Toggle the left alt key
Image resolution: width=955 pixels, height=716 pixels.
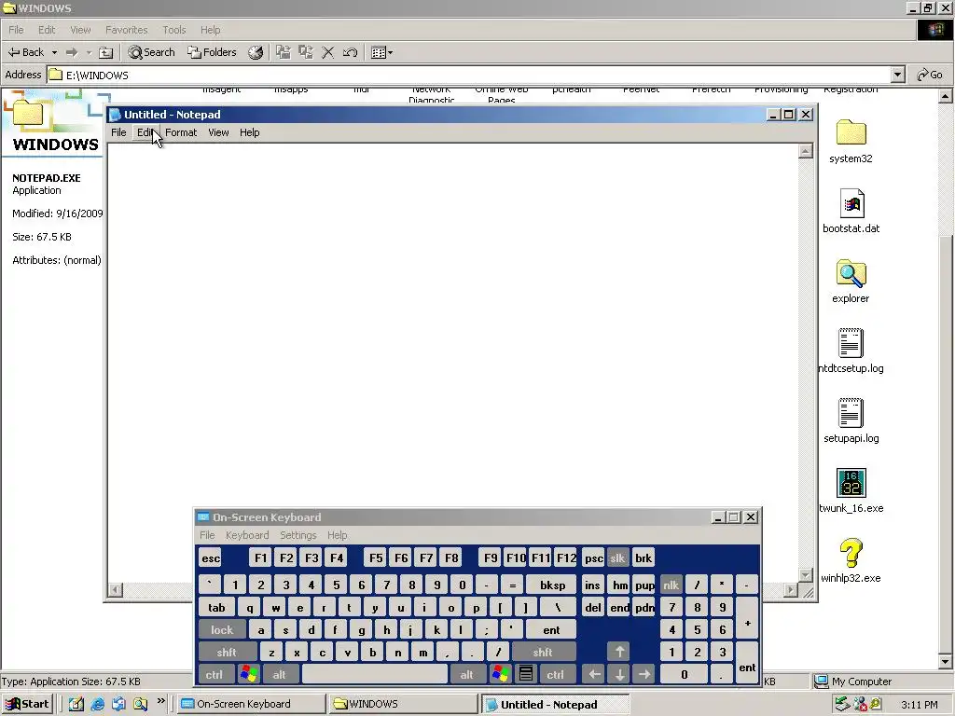[280, 674]
